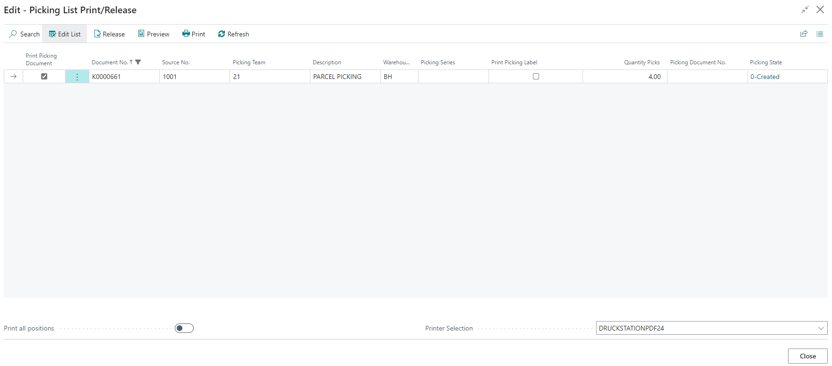Open the Document No. column filter
The width and height of the screenshot is (832, 366).
coord(138,62)
